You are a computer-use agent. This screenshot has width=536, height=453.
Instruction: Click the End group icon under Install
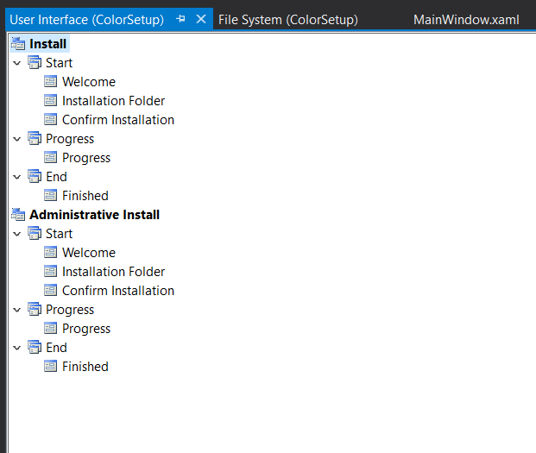click(35, 176)
